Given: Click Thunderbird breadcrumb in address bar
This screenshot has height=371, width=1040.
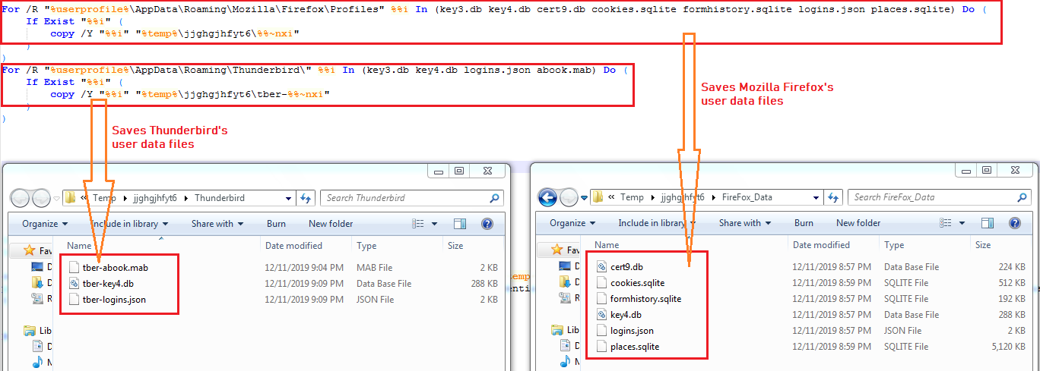Looking at the screenshot, I should 220,198.
